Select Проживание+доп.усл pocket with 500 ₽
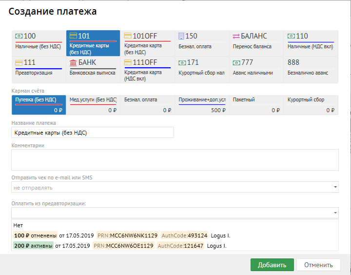The width and height of the screenshot is (351, 275). (x=202, y=104)
